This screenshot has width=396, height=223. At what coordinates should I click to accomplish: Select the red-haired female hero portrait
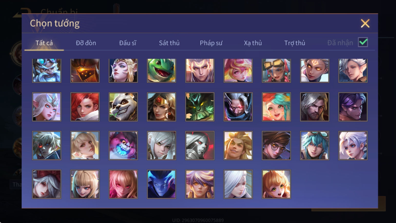tap(85, 107)
